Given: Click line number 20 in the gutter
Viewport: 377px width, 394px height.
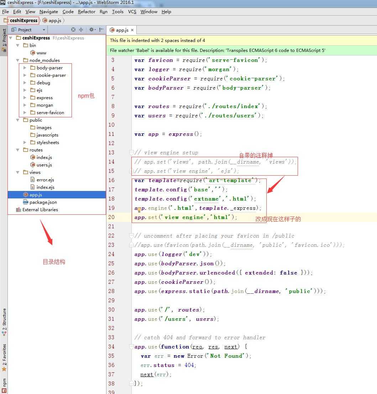Looking at the screenshot, I should tap(111, 217).
